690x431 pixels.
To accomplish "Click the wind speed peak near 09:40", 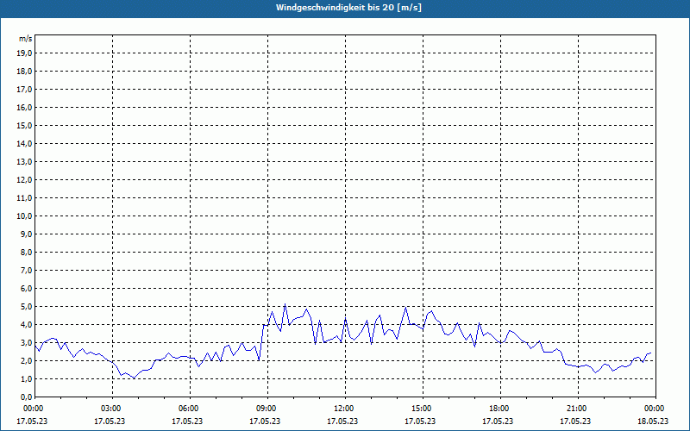I will 285,304.
